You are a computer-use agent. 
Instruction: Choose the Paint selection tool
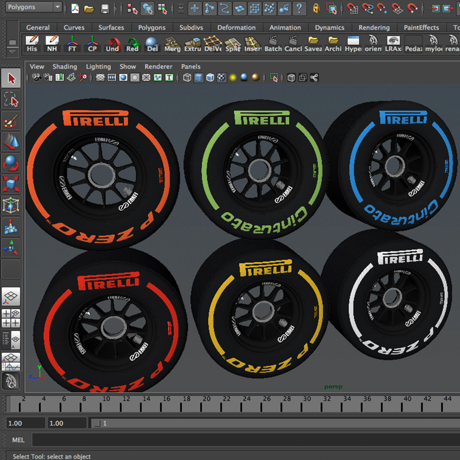pos(11,121)
